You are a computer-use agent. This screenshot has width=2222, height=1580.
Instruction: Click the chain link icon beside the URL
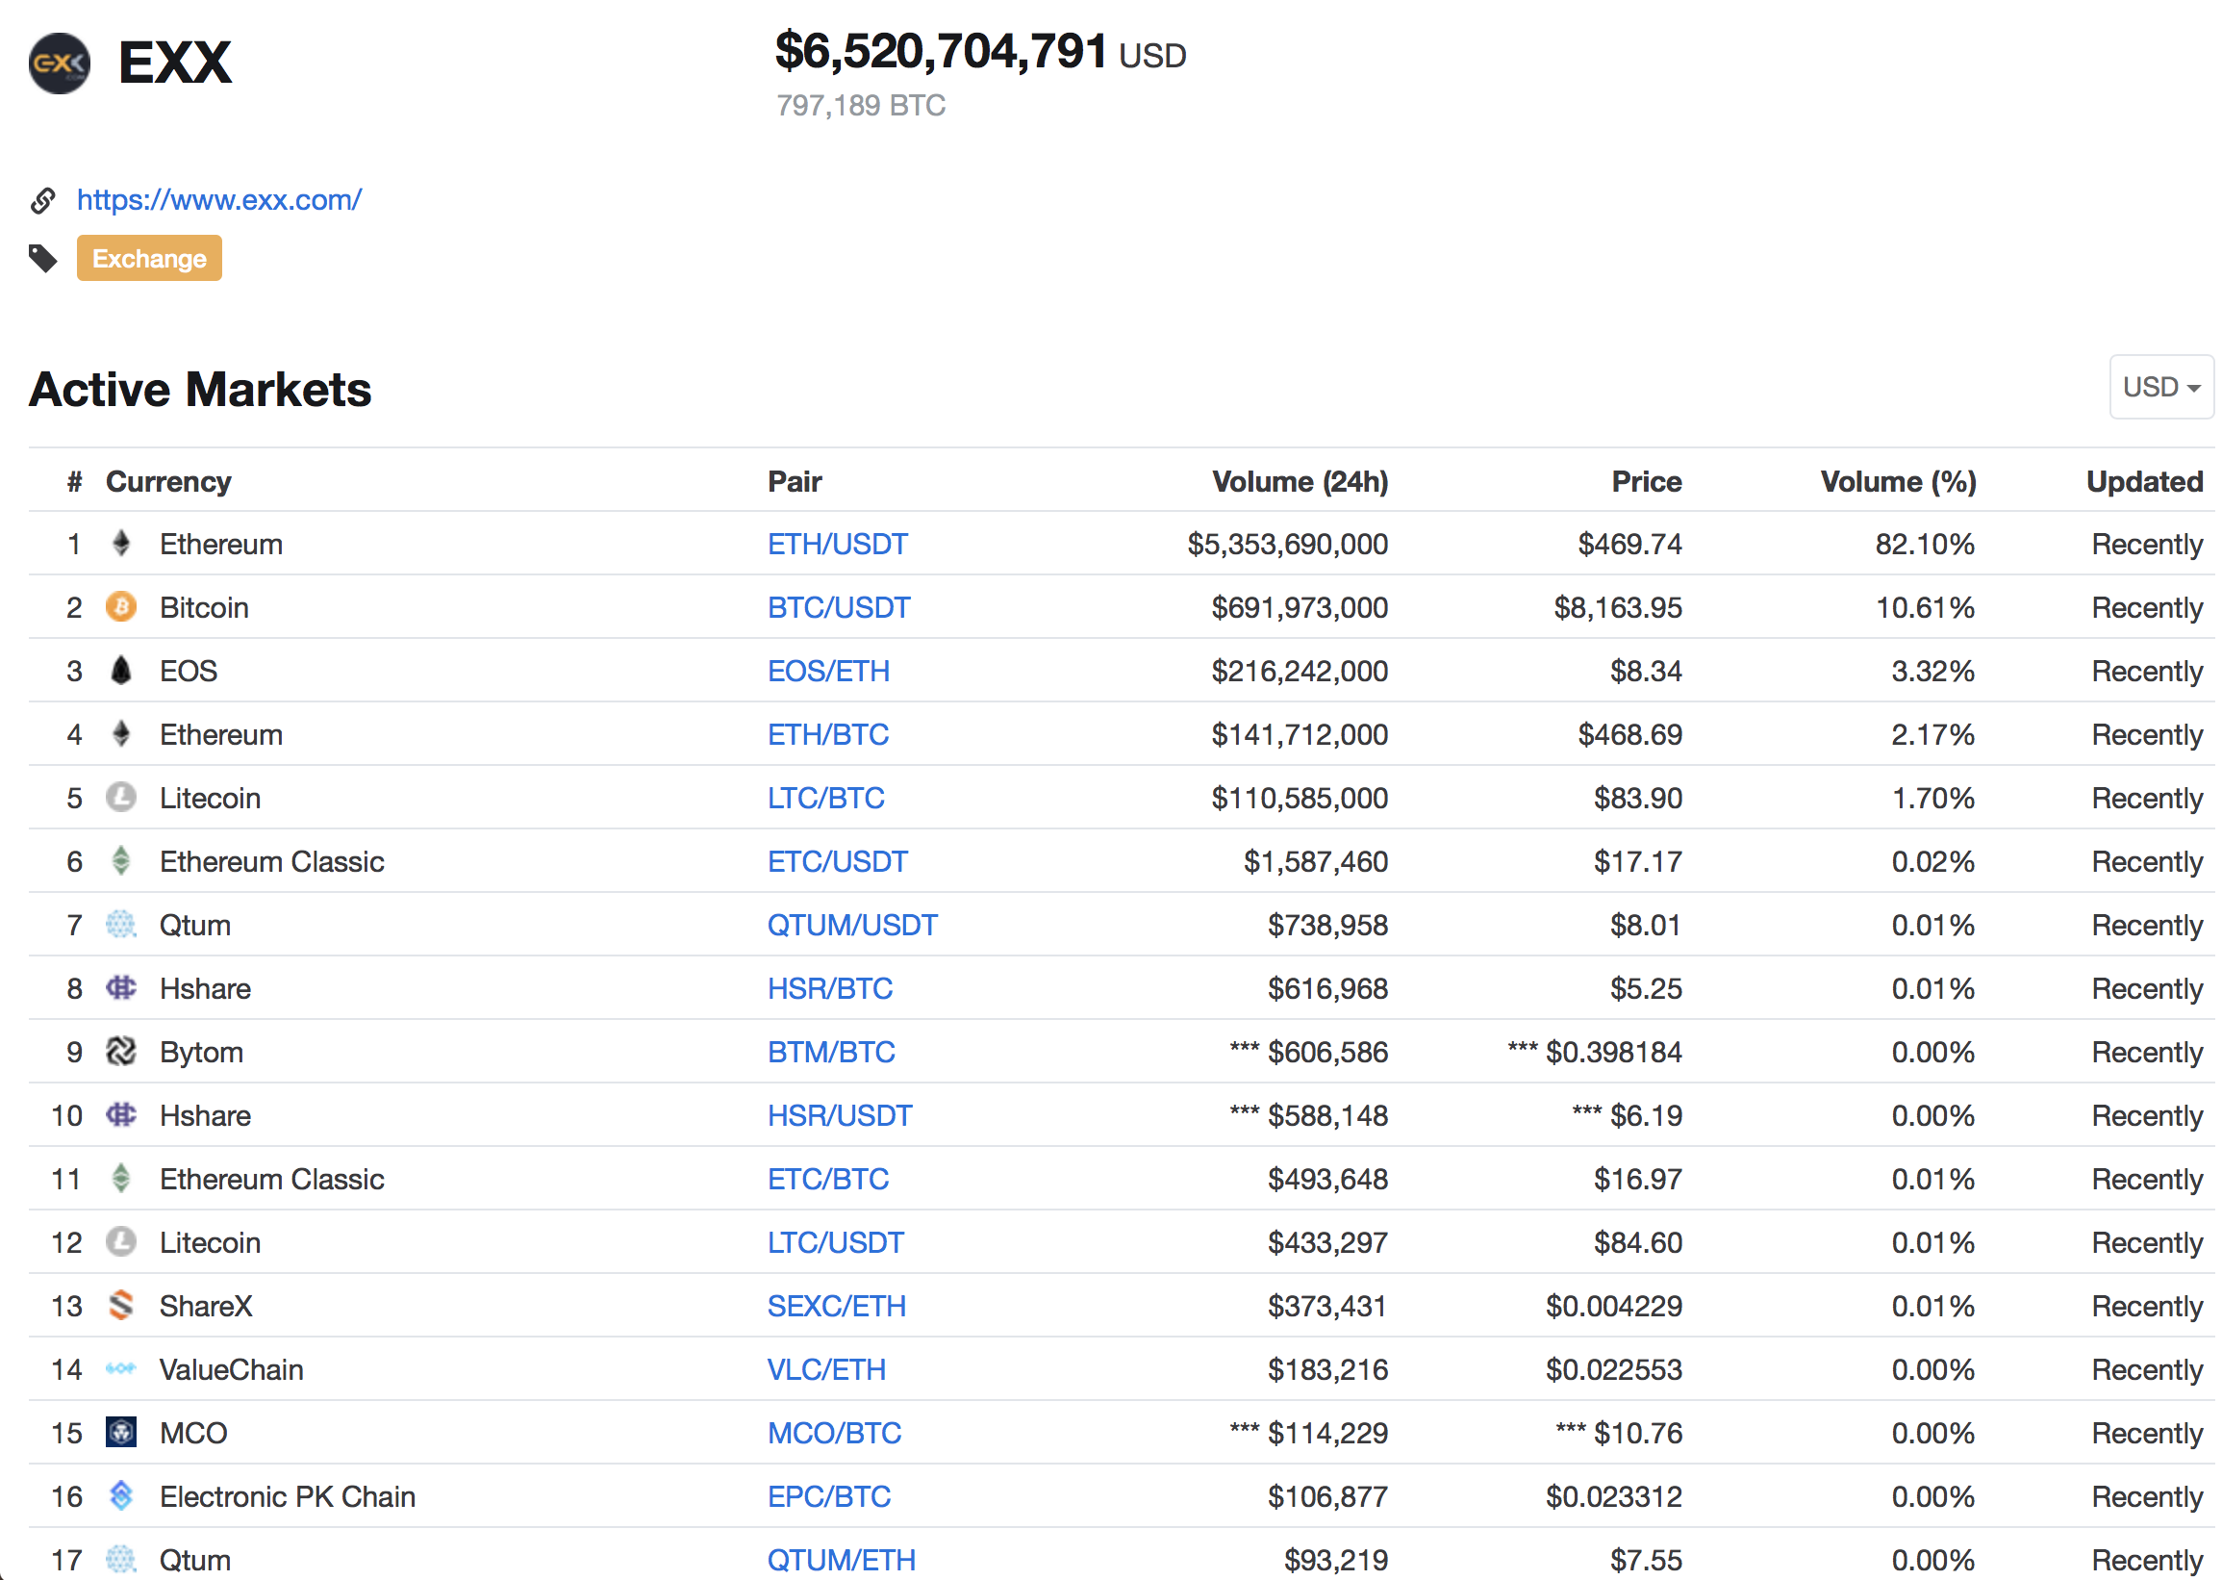(x=42, y=200)
